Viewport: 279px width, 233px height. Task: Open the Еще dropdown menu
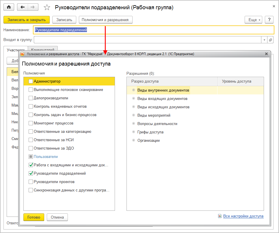[x=253, y=20]
